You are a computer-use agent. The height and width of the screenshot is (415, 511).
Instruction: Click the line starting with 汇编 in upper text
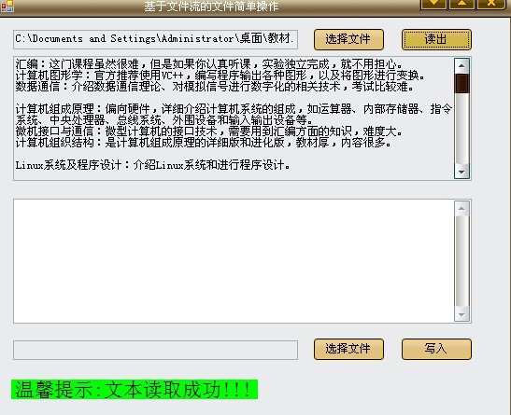(x=210, y=64)
